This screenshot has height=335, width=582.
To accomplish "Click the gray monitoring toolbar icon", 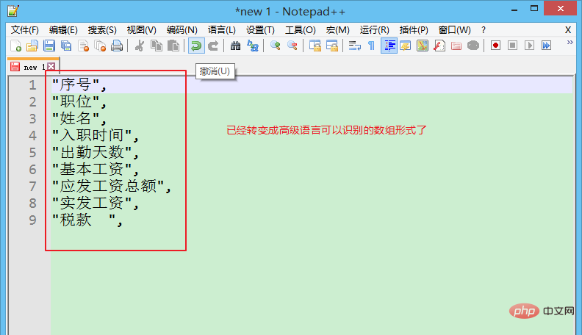I will (x=473, y=46).
